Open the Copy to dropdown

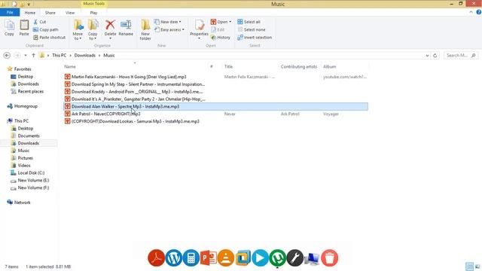(93, 30)
